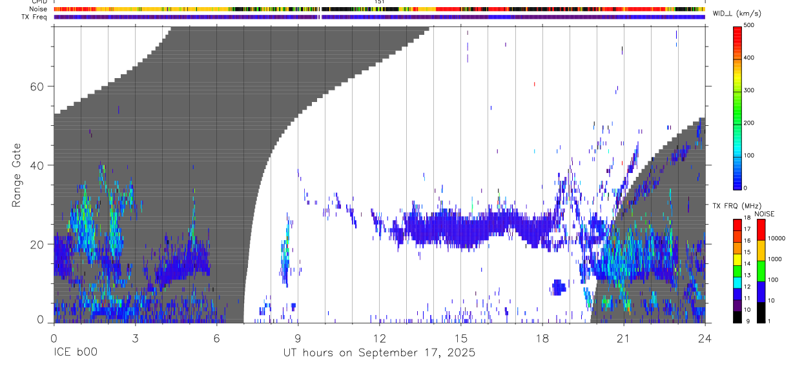Click the '10000' tick on the NOISE legend
Screen dimensions: 793x366
click(x=778, y=239)
